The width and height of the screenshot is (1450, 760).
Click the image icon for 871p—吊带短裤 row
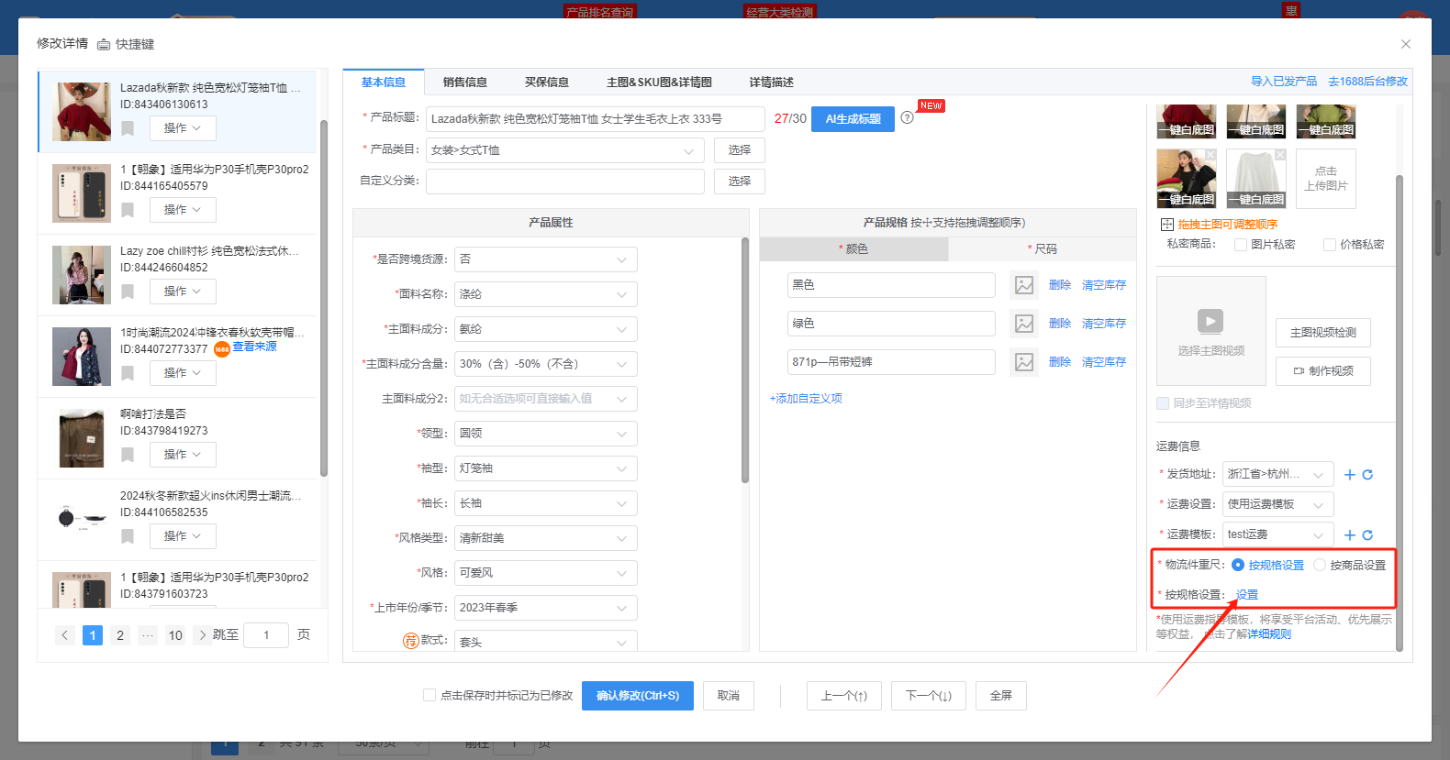[x=1024, y=362]
